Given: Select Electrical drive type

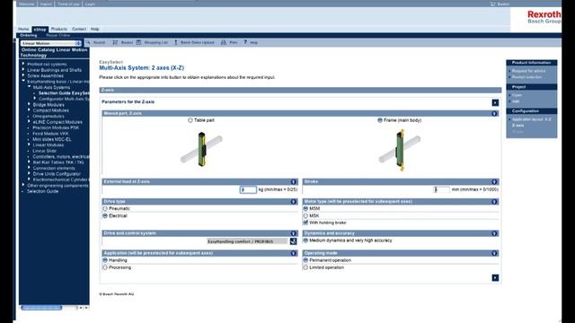Looking at the screenshot, I should click(x=105, y=216).
